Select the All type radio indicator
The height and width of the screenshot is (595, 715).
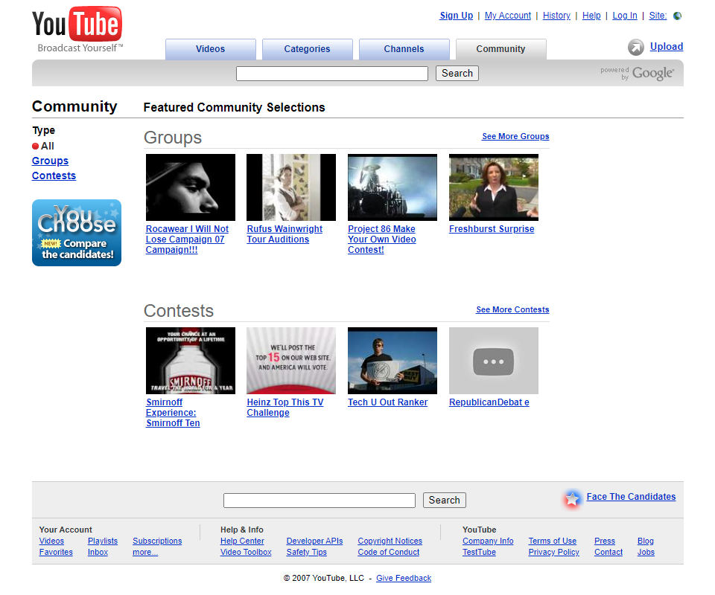click(35, 146)
